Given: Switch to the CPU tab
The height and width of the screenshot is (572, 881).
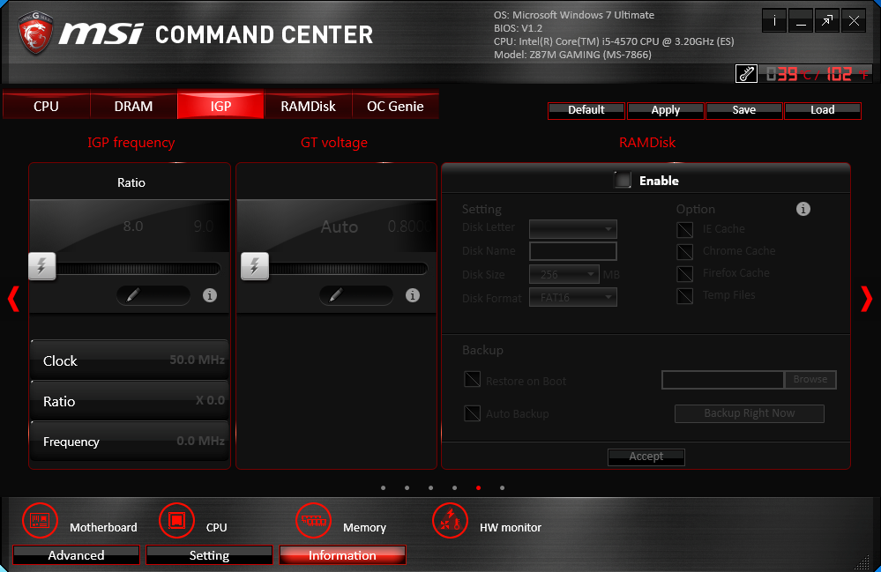Looking at the screenshot, I should pyautogui.click(x=46, y=106).
